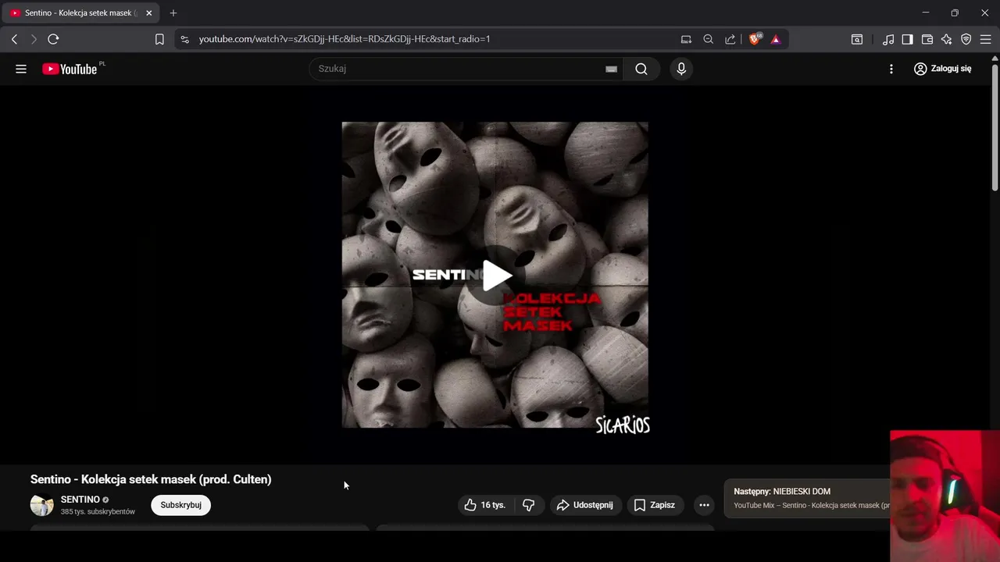Bookmark this page icon
This screenshot has width=1000, height=562.
point(159,39)
